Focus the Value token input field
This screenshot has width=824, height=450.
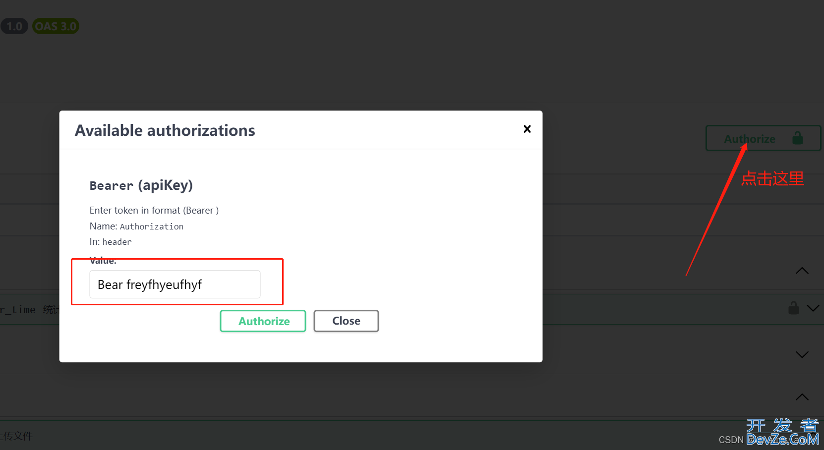coord(175,284)
